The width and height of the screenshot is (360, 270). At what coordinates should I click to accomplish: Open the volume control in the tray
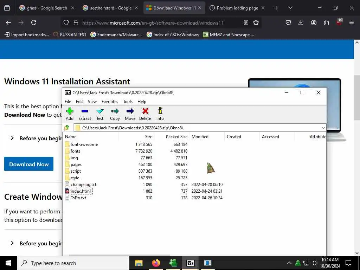[x=314, y=263]
